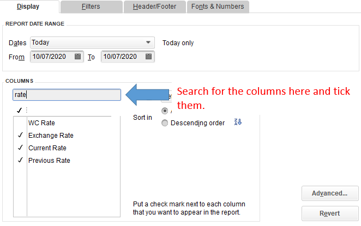
Task: Untick the Exchange Rate column checkmark
Action: point(20,135)
